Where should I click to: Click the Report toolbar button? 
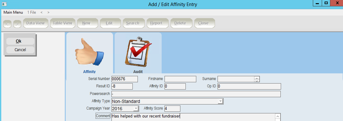click(x=158, y=23)
